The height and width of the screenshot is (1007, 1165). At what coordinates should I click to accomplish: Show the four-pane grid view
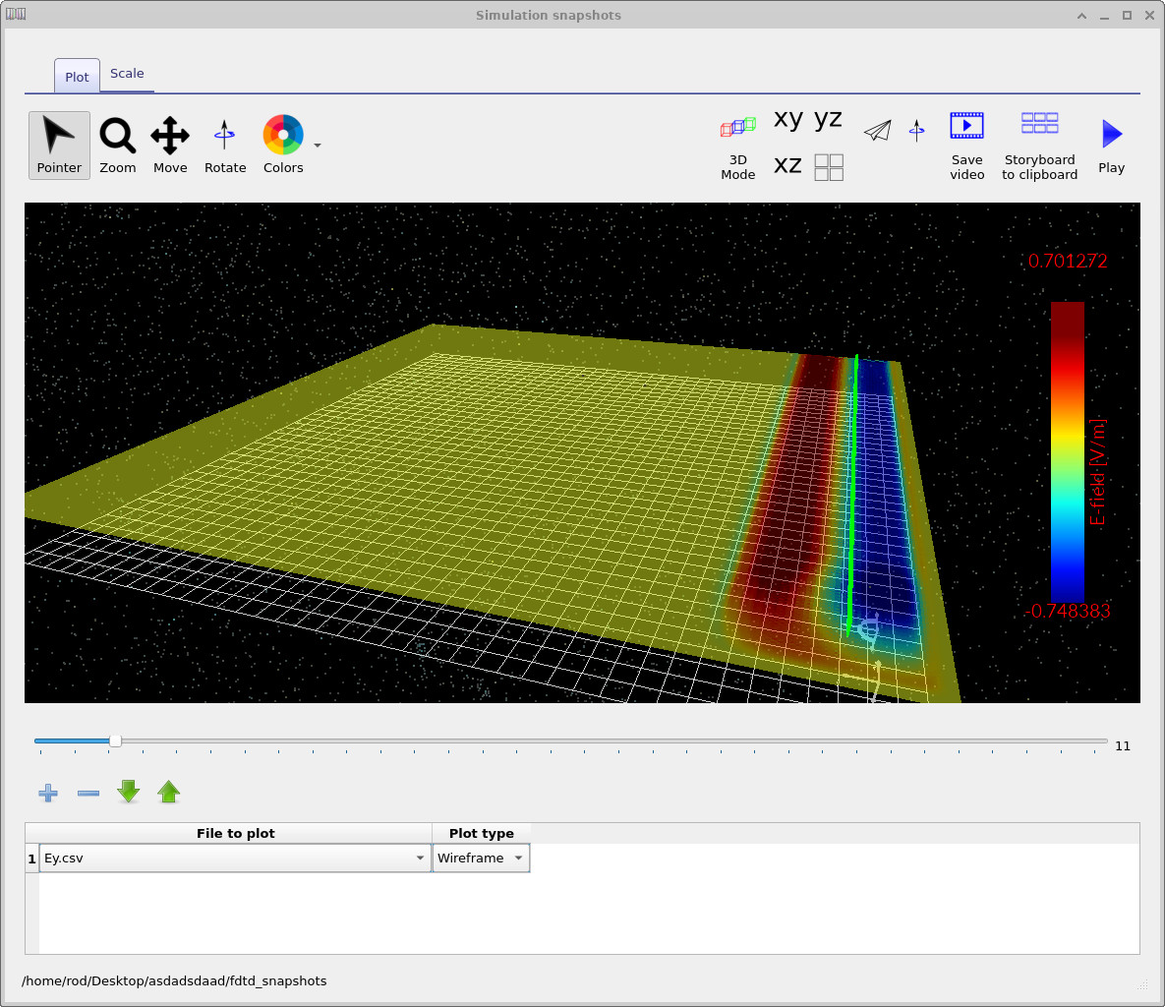(829, 167)
